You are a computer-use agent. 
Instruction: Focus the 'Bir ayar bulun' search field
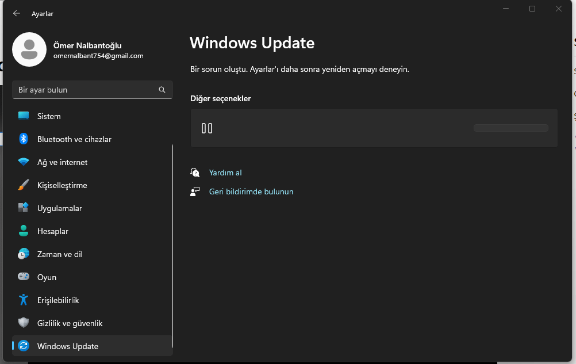(x=93, y=90)
